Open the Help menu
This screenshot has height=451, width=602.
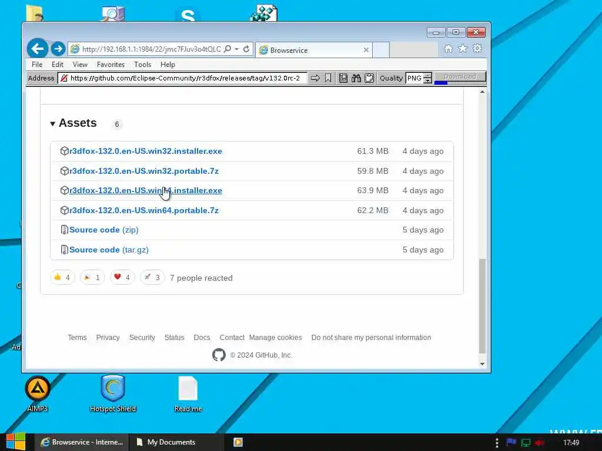click(x=168, y=65)
